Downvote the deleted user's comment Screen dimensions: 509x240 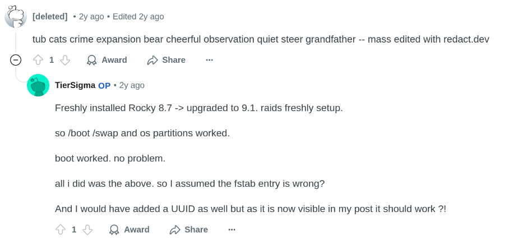(65, 60)
